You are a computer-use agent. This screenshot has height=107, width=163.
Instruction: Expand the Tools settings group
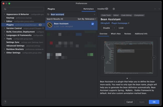[4, 39]
